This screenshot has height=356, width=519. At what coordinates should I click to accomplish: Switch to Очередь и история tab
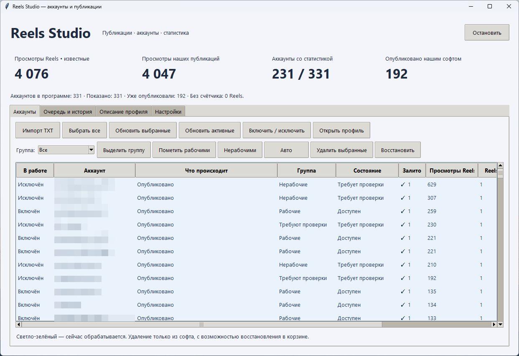pos(68,112)
